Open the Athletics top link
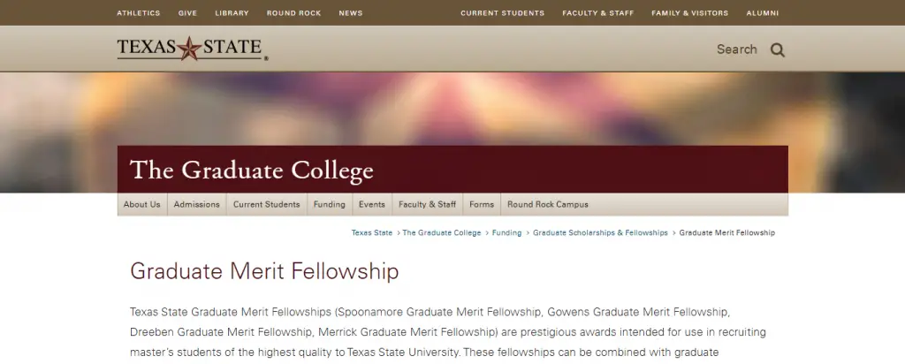The height and width of the screenshot is (364, 905). click(139, 13)
